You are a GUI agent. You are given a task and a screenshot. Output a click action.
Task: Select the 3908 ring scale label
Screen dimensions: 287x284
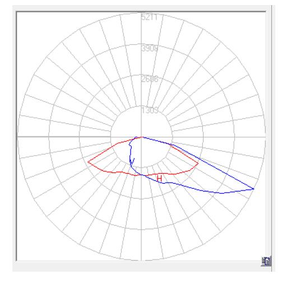150,48
